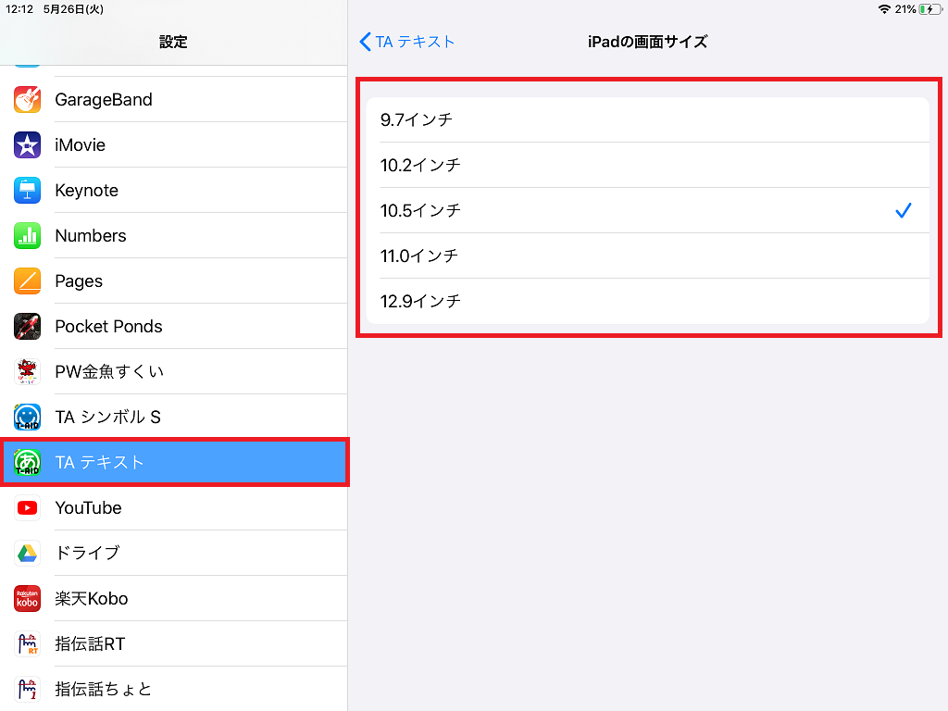The height and width of the screenshot is (711, 948).
Task: Select the Keynote podium icon
Action: click(x=27, y=191)
